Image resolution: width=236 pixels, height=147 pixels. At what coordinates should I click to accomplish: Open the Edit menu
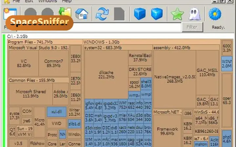point(29,1)
